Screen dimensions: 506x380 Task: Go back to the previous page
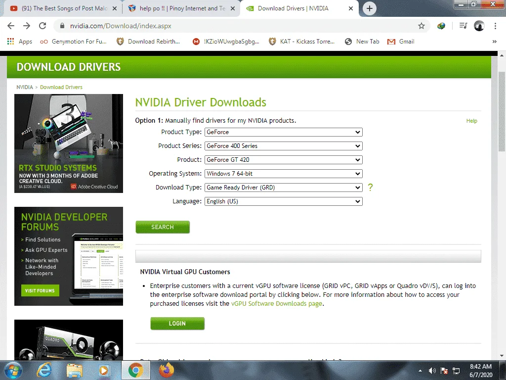11,26
